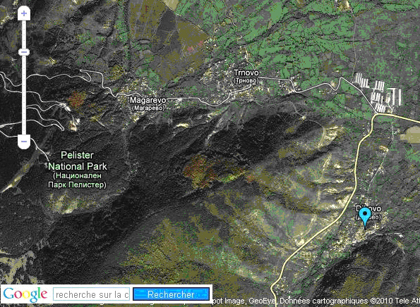Click the Cyrillic Трново sublabel
Image resolution: width=420 pixels, height=307 pixels.
point(246,80)
